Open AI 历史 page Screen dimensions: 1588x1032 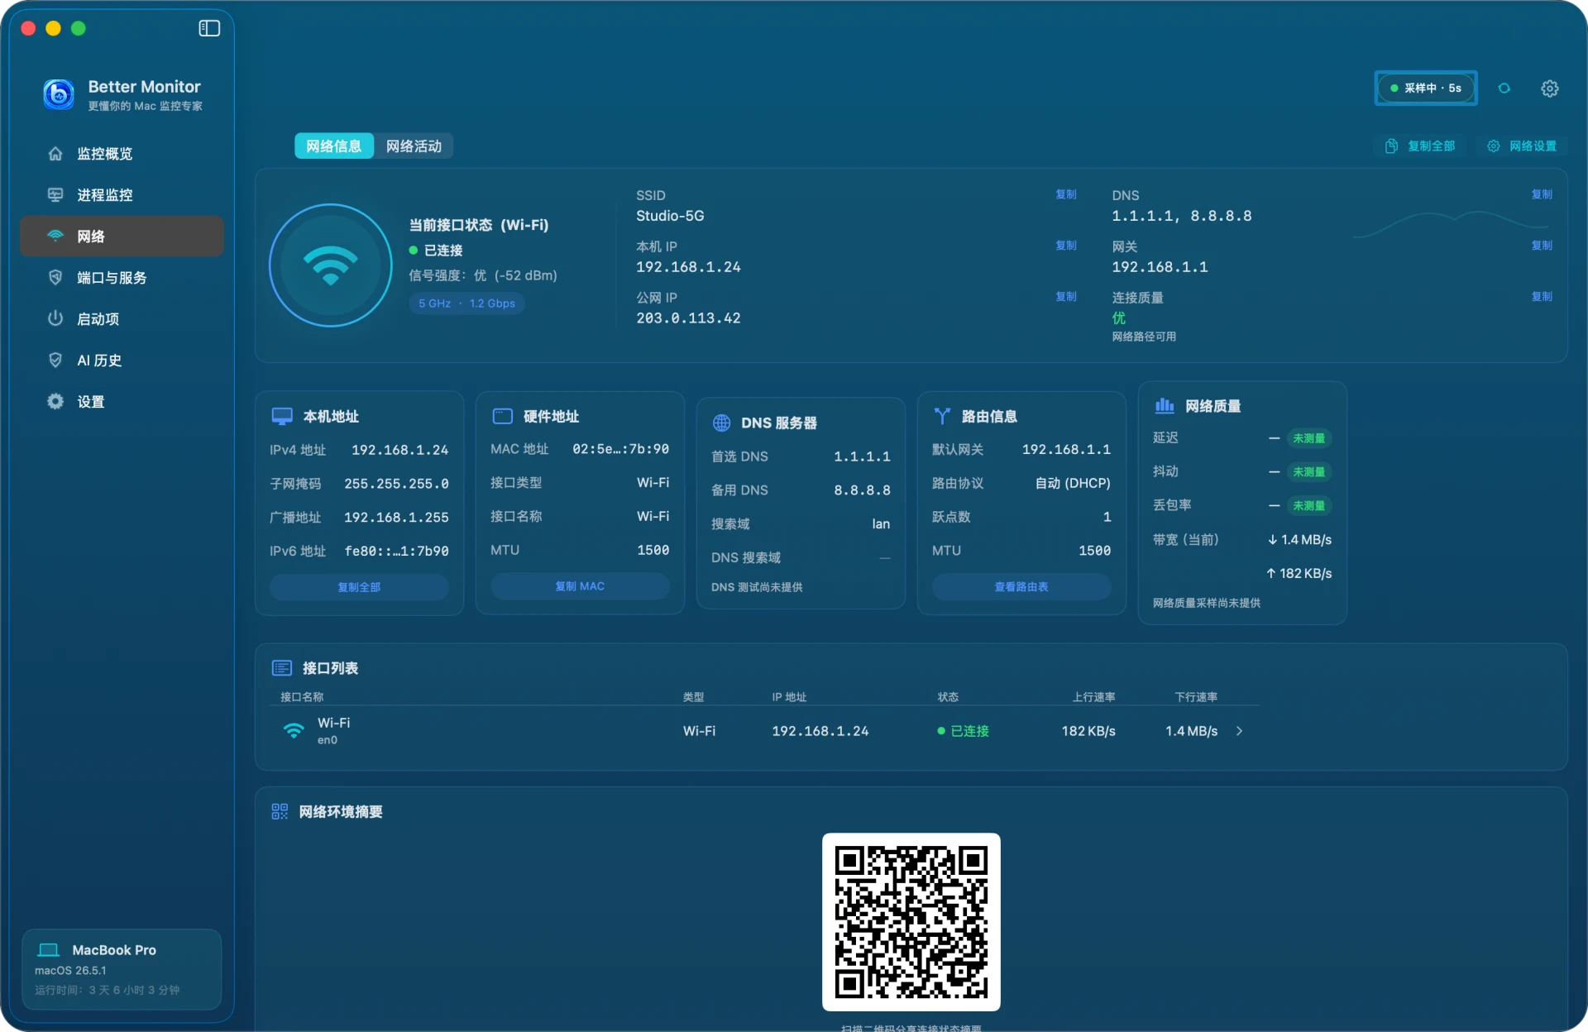(x=122, y=361)
